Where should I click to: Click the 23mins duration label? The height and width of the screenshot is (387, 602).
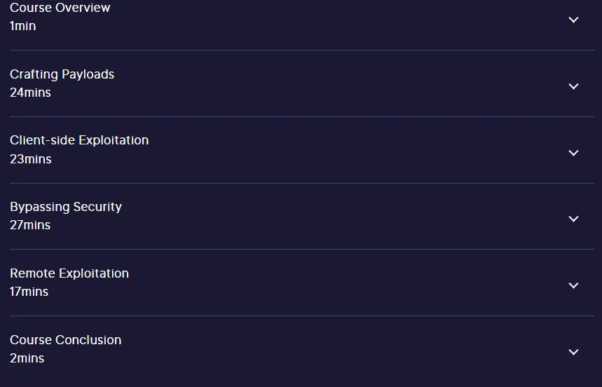31,159
